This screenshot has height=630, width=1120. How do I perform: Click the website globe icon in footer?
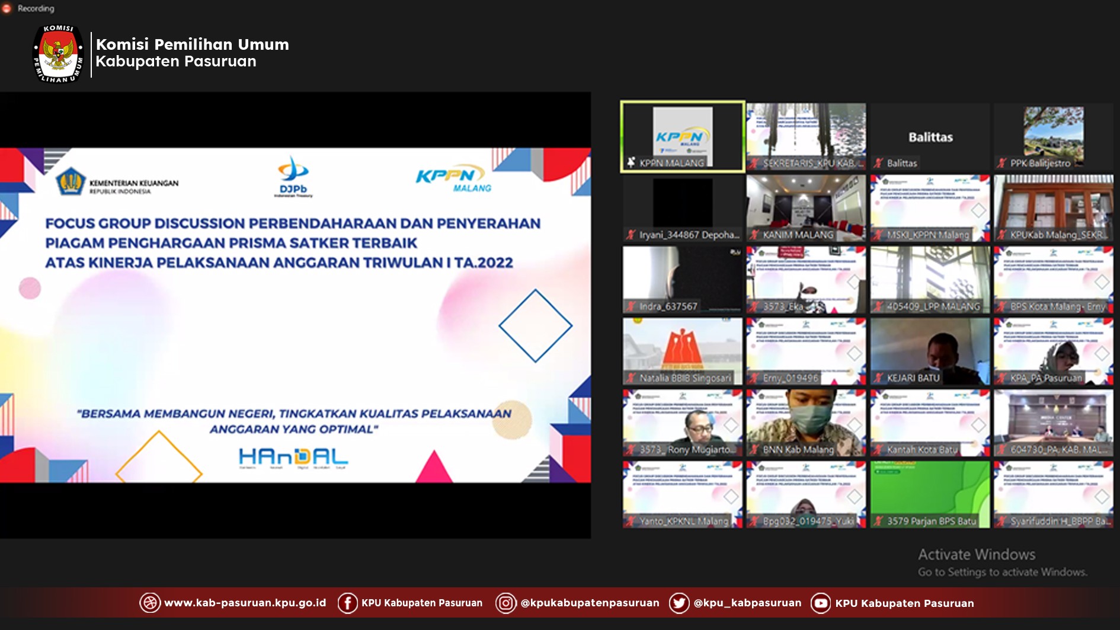point(149,603)
